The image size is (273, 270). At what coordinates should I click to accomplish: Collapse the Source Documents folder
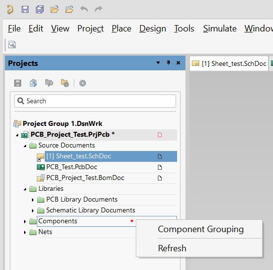[25, 146]
